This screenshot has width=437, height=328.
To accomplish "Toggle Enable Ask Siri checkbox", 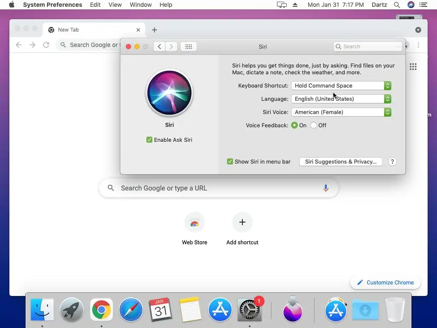I will [x=149, y=140].
